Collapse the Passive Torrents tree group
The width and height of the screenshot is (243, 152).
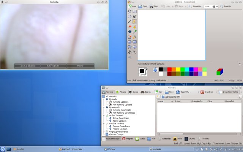click(104, 123)
